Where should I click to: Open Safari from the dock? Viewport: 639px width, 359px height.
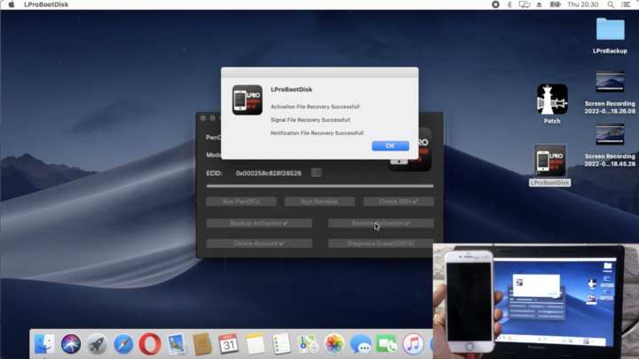(123, 344)
